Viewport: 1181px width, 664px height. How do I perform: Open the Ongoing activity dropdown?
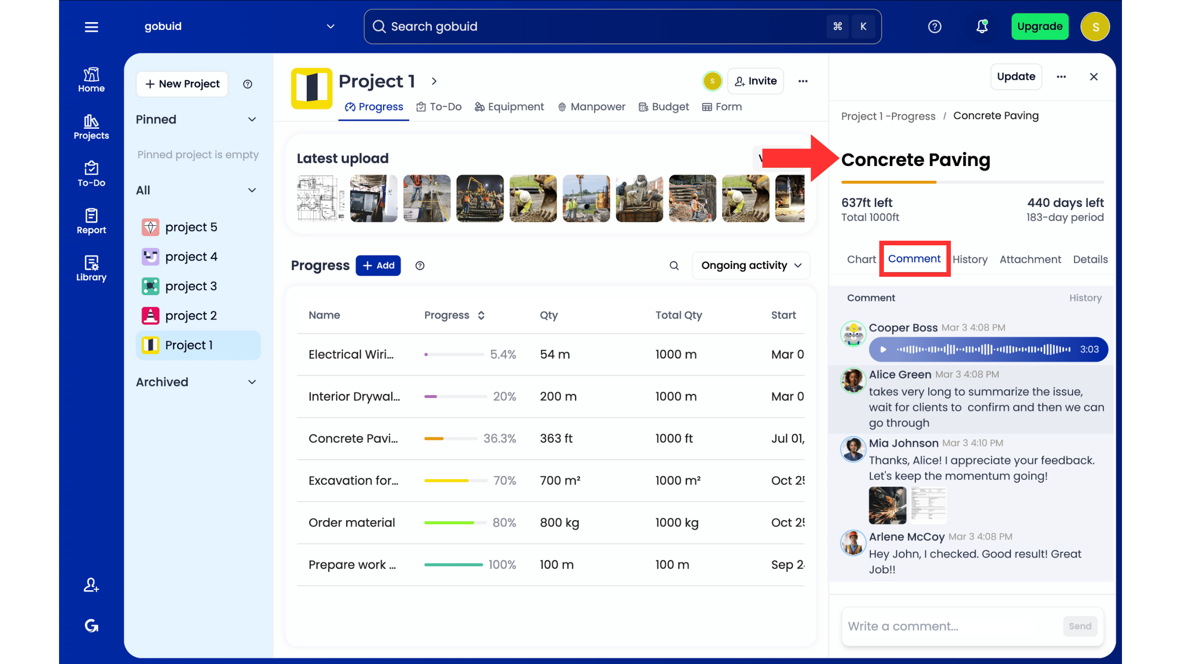coord(751,266)
